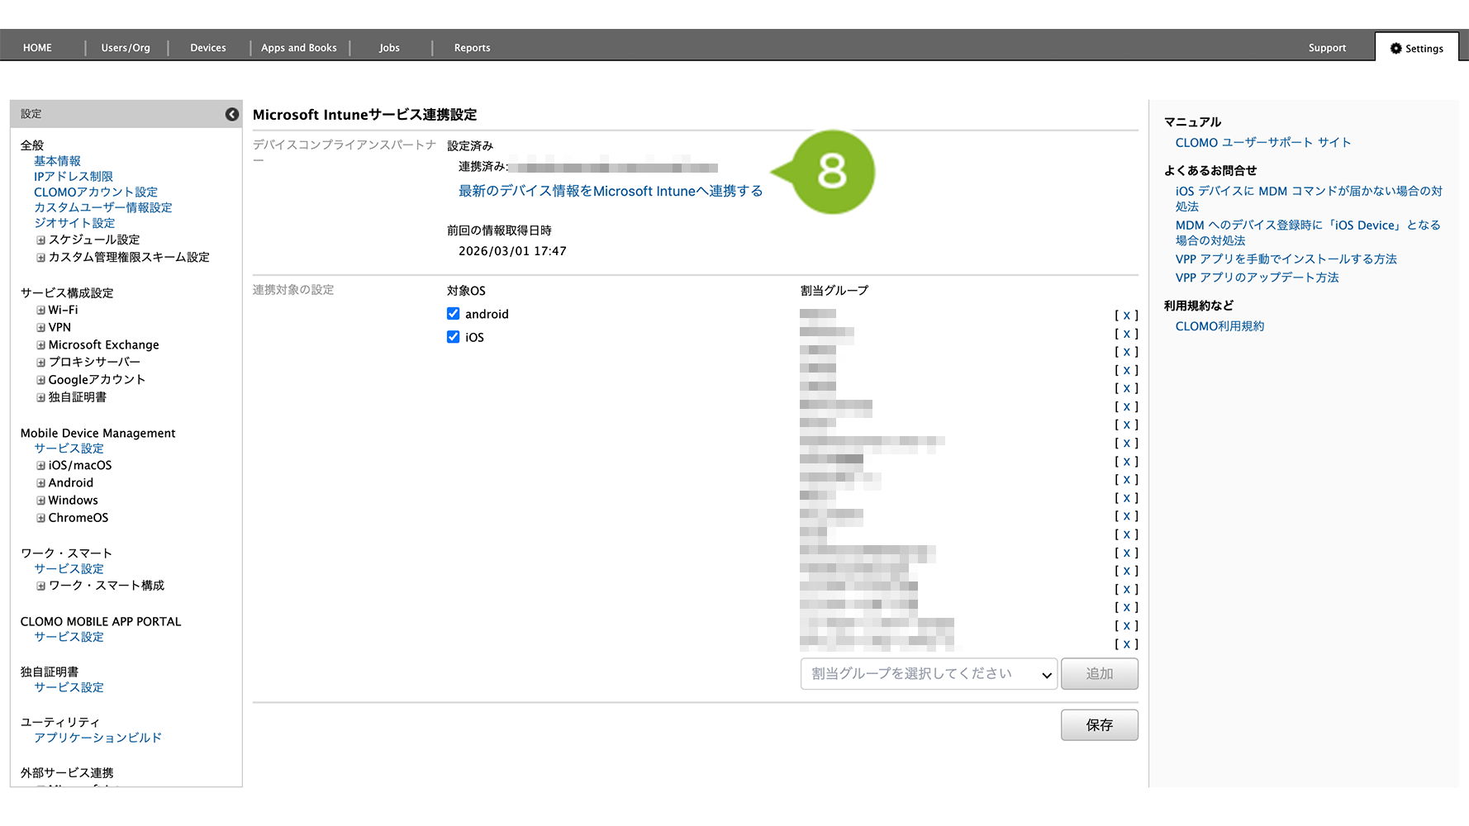This screenshot has height=826, width=1469.
Task: Open the CLOMO利用規約 link
Action: 1219,326
